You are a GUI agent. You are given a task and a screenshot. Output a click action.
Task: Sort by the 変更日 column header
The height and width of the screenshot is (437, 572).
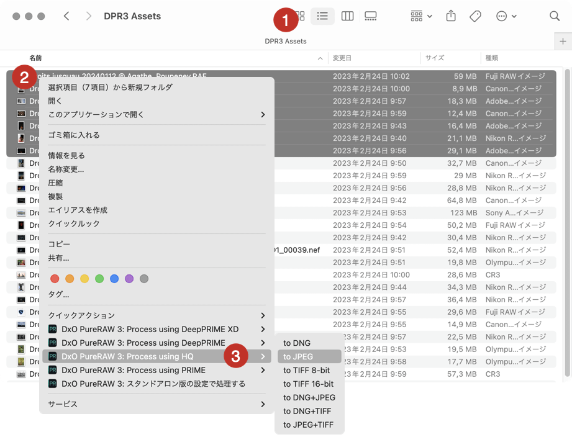click(342, 58)
